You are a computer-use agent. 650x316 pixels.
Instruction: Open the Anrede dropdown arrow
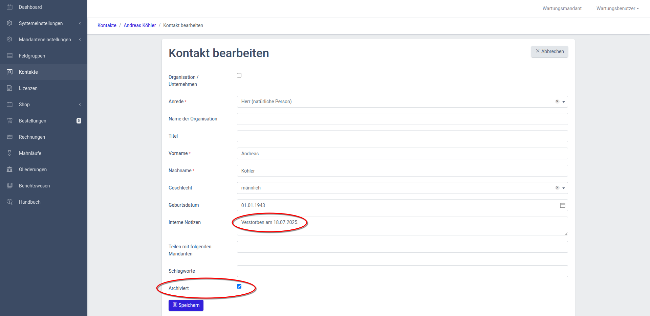[x=564, y=102]
